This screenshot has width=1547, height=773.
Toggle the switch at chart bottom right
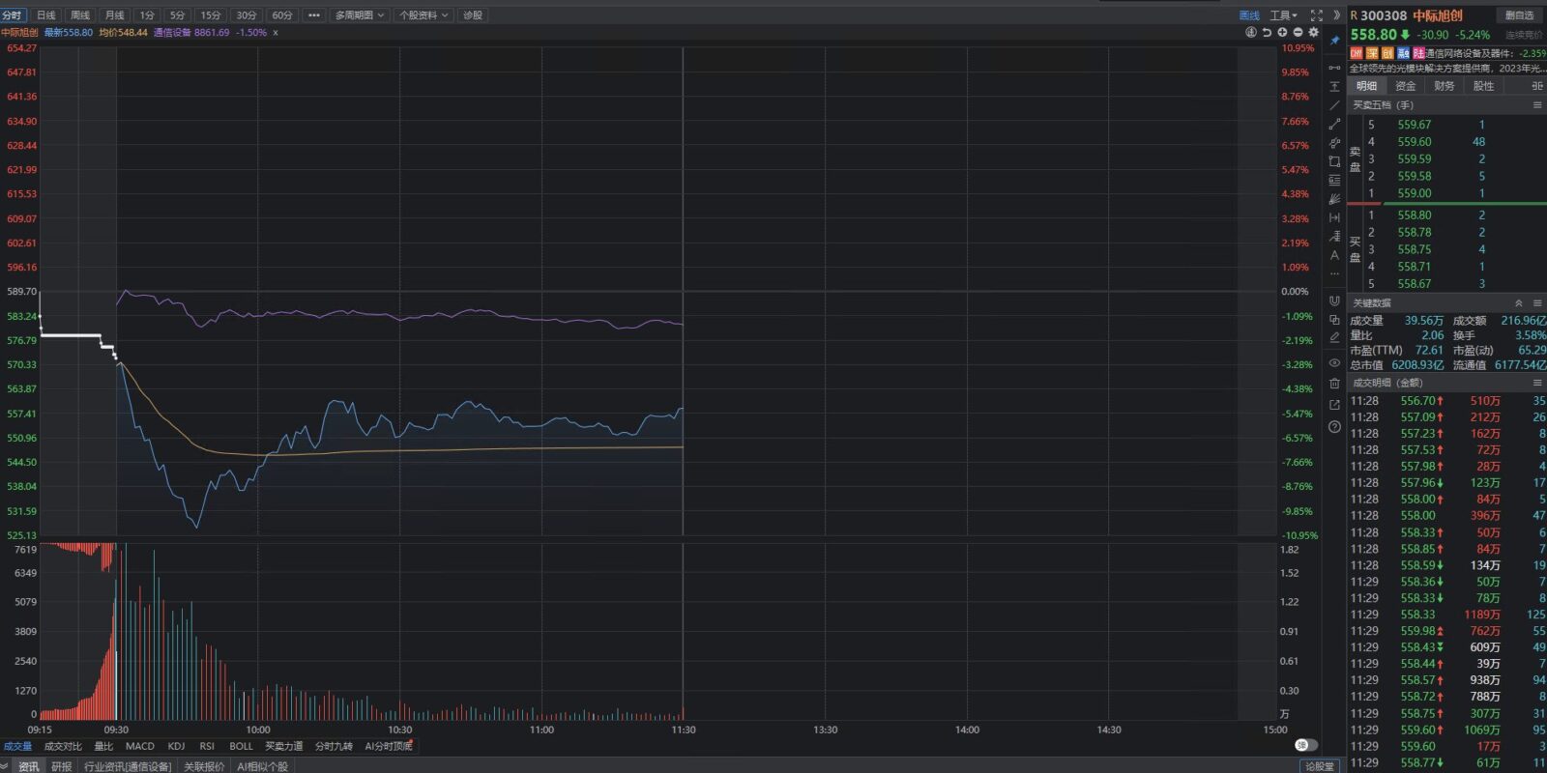coord(1305,745)
